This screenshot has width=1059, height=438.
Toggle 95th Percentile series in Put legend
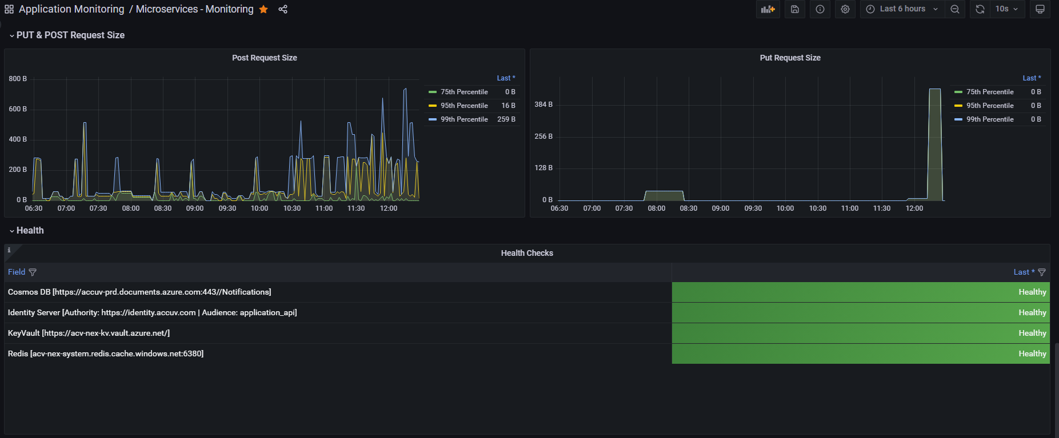(990, 106)
